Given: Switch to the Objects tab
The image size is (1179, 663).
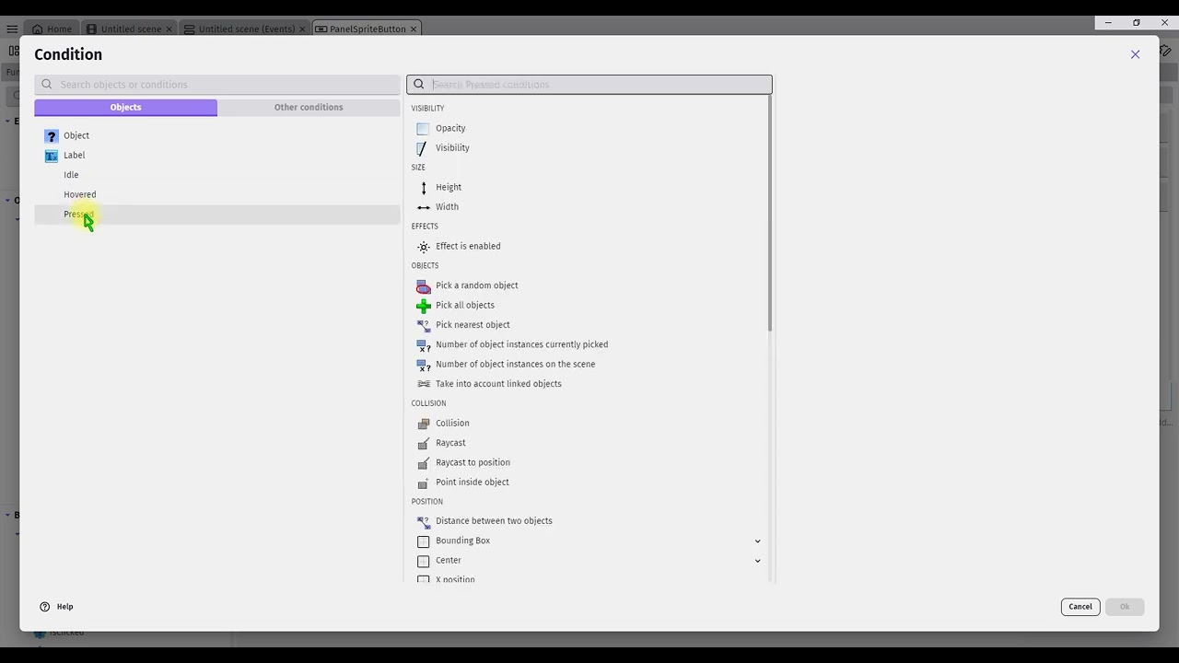Looking at the screenshot, I should tap(126, 108).
